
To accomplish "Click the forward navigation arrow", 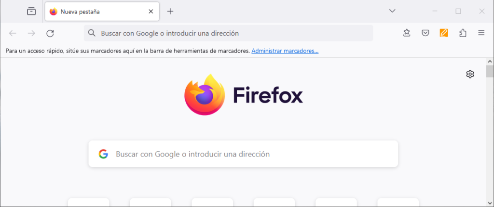I will (31, 33).
